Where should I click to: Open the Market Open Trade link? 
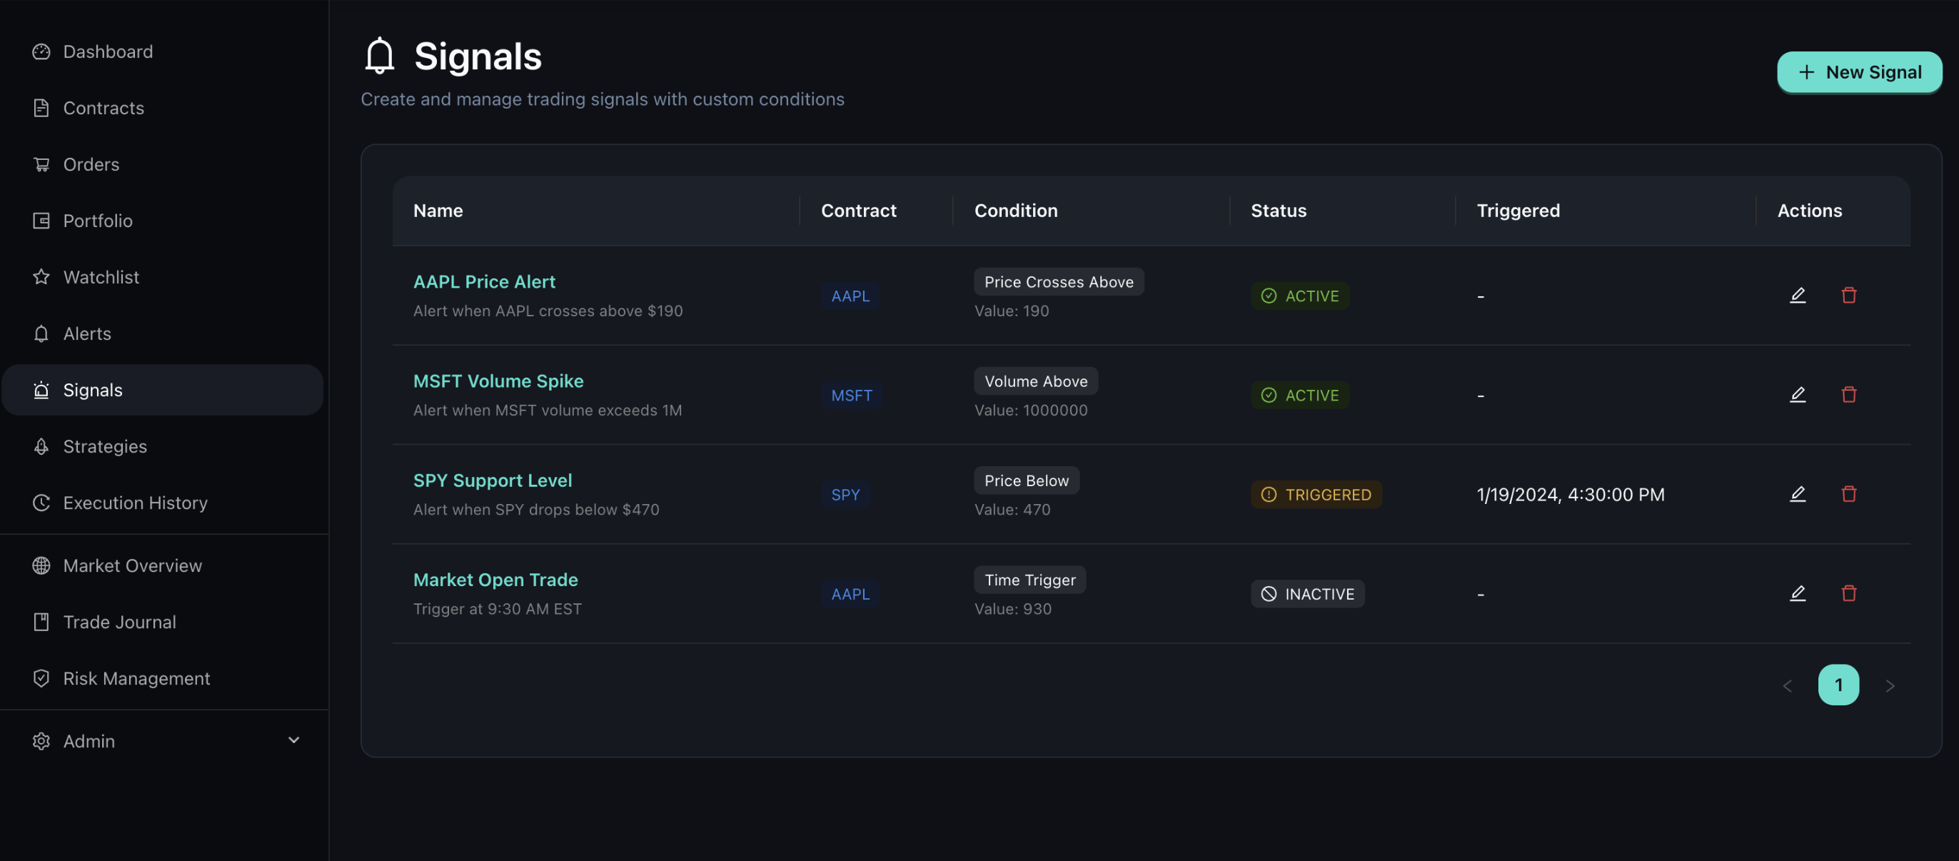tap(495, 580)
